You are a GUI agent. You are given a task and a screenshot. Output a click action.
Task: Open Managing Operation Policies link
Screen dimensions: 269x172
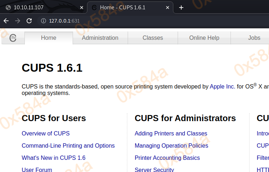(172, 146)
